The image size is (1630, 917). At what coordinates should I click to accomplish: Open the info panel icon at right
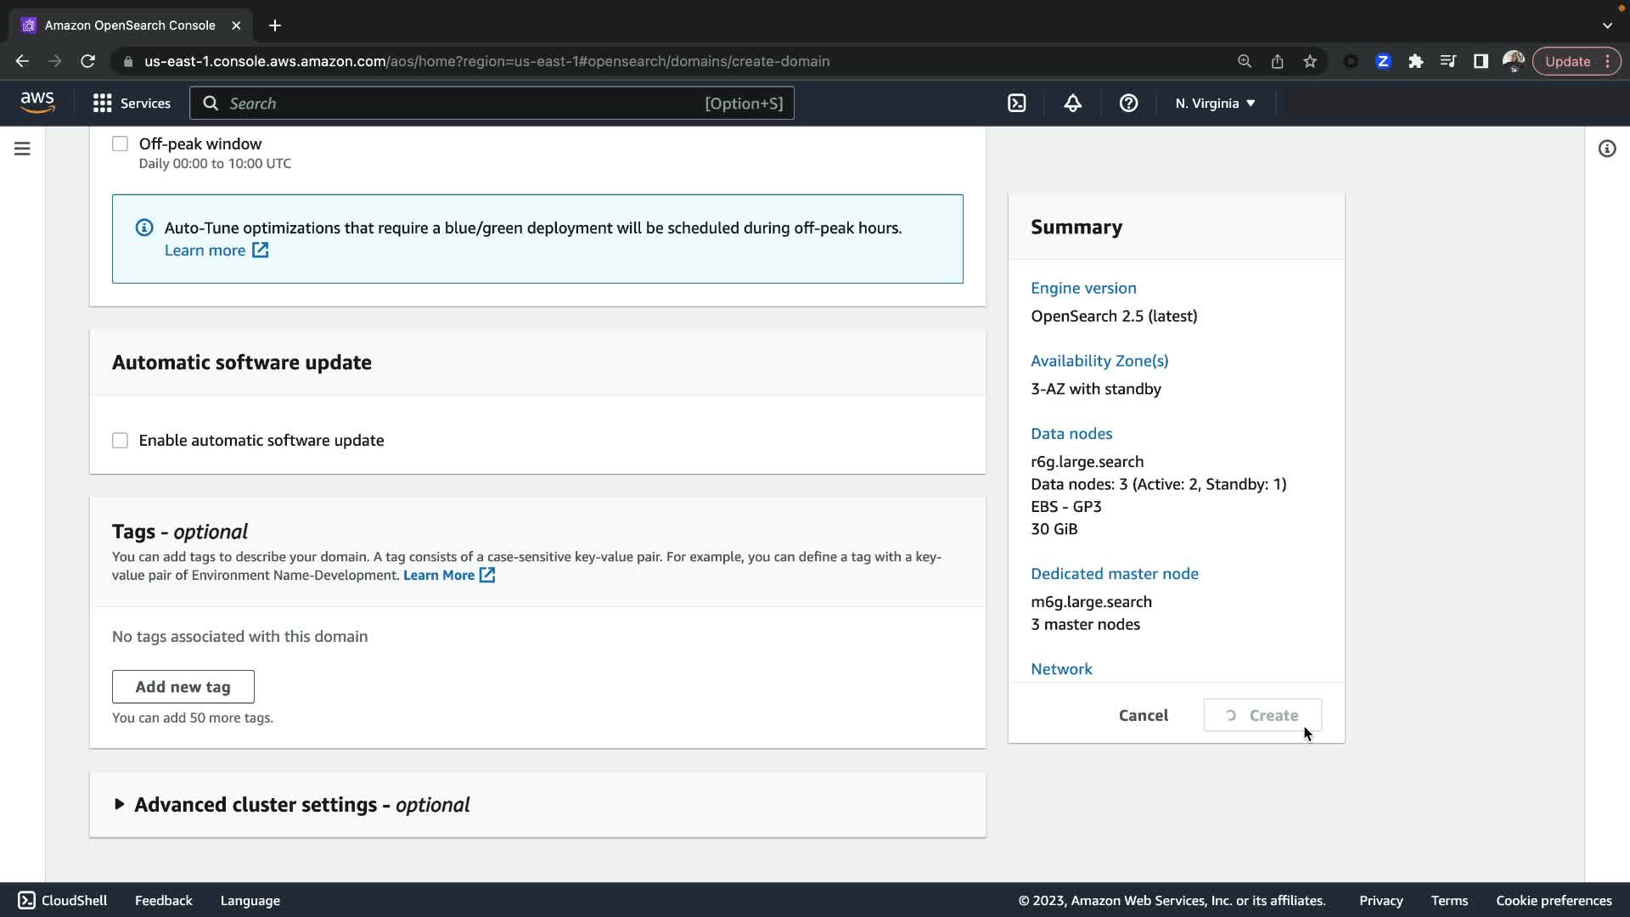(x=1606, y=149)
